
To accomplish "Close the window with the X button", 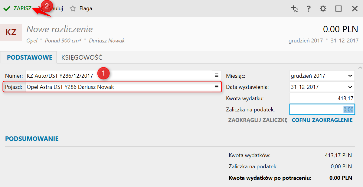I will [x=355, y=9].
